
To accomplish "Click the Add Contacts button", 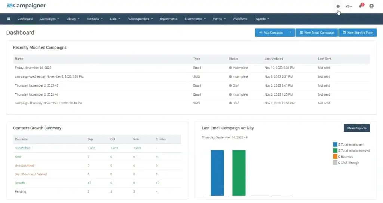I will click(271, 32).
